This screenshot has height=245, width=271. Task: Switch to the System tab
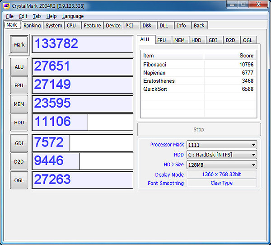(x=54, y=25)
